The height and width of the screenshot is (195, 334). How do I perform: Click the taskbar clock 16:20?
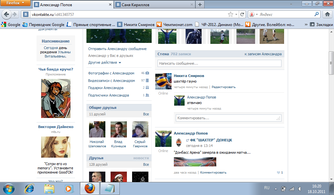[316, 186]
